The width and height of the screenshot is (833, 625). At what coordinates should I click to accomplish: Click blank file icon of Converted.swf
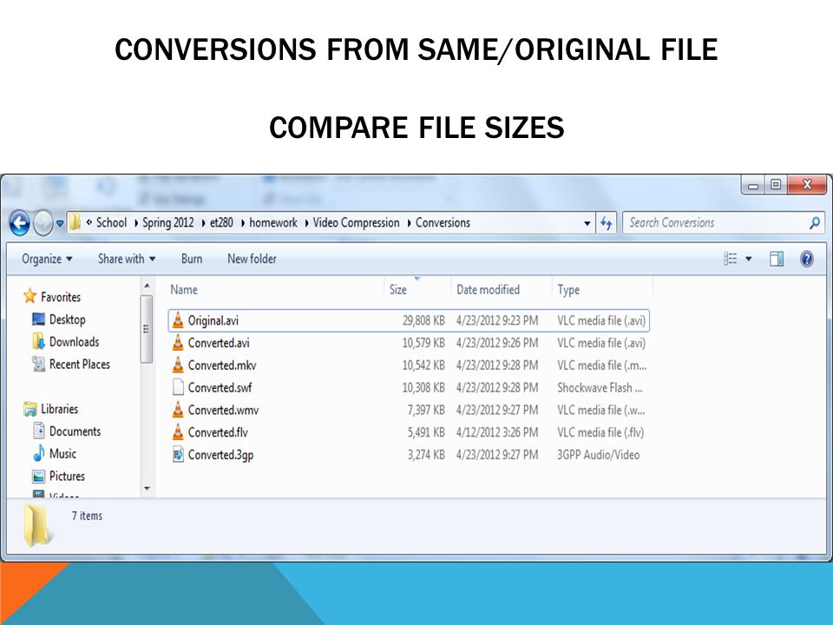tap(178, 387)
